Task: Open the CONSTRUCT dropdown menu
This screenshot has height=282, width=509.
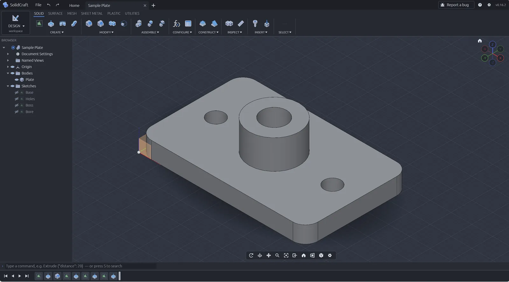Action: pos(208,32)
